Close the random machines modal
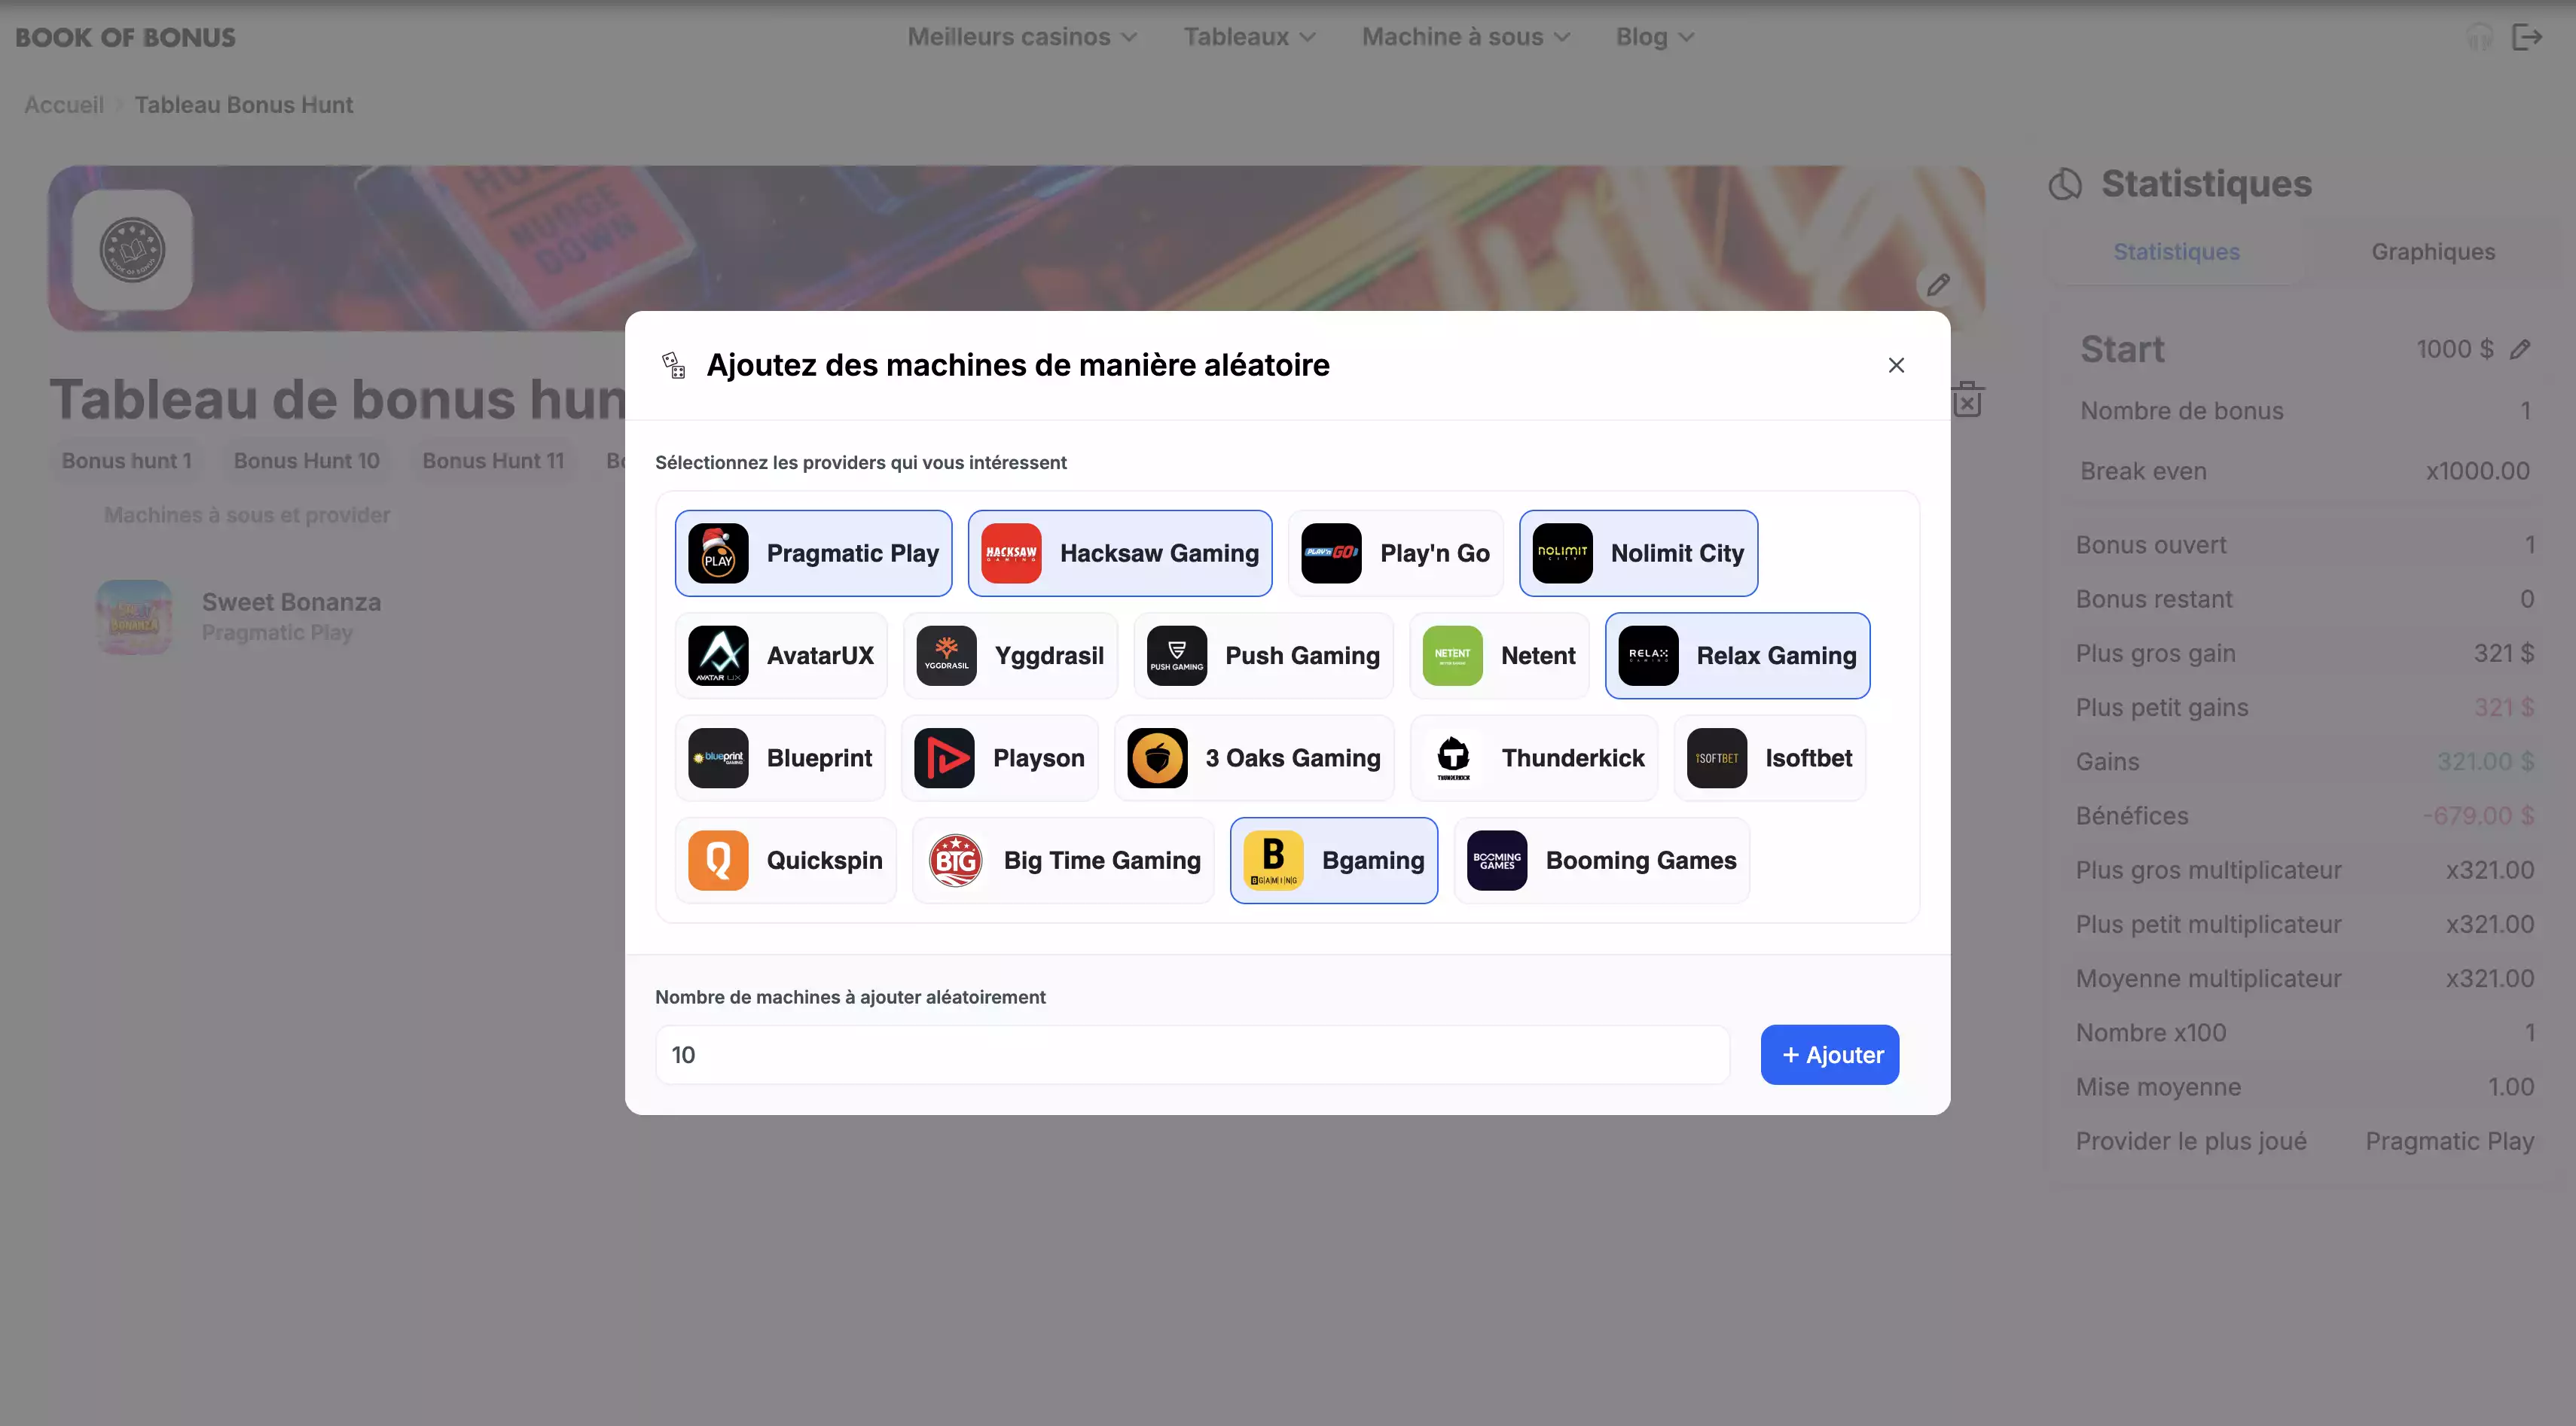This screenshot has width=2576, height=1426. click(1897, 365)
